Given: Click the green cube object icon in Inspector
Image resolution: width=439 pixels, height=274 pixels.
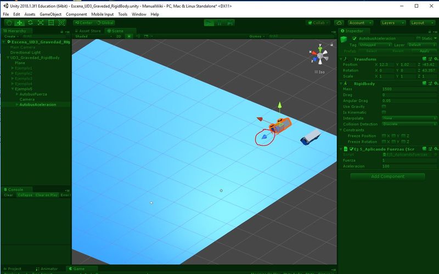Looking at the screenshot, I should pos(344,39).
